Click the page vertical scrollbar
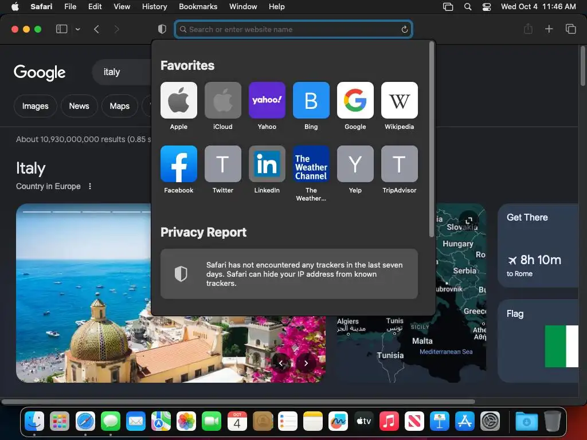Image resolution: width=587 pixels, height=440 pixels. tap(583, 66)
